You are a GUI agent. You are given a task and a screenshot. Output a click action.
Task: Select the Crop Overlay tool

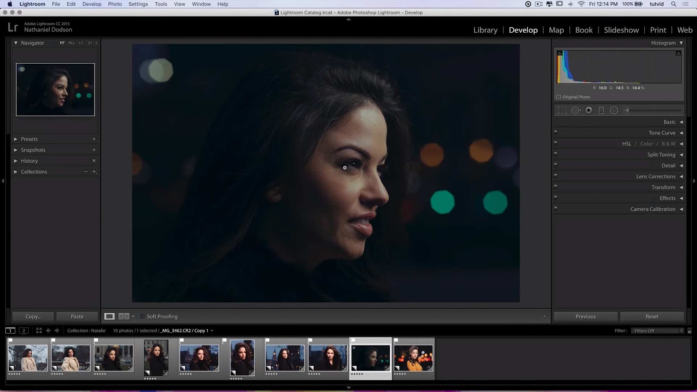tap(562, 110)
